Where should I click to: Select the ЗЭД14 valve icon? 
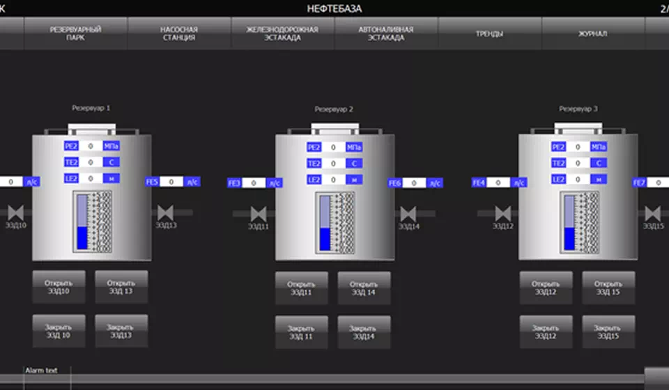[x=408, y=213]
